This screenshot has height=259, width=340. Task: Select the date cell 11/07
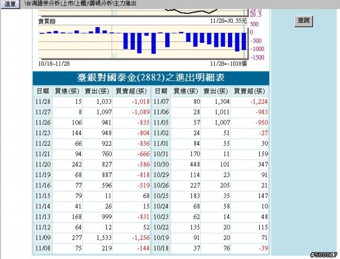point(161,102)
